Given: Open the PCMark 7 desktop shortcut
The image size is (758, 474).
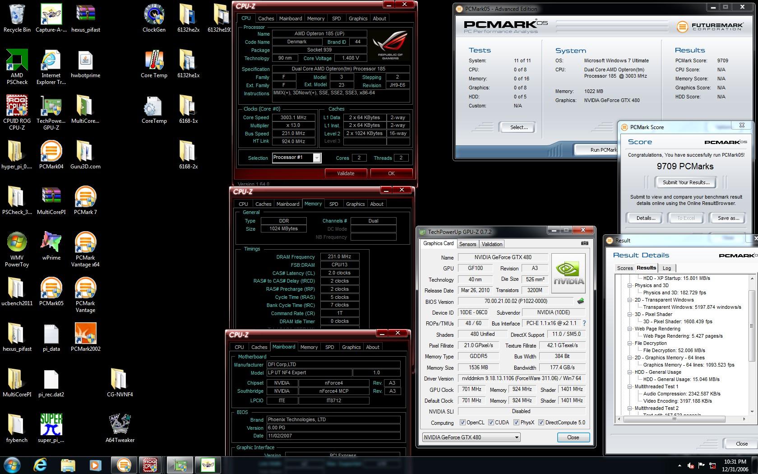Looking at the screenshot, I should (85, 200).
